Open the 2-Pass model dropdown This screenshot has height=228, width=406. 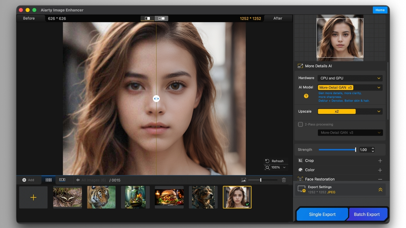[350, 133]
